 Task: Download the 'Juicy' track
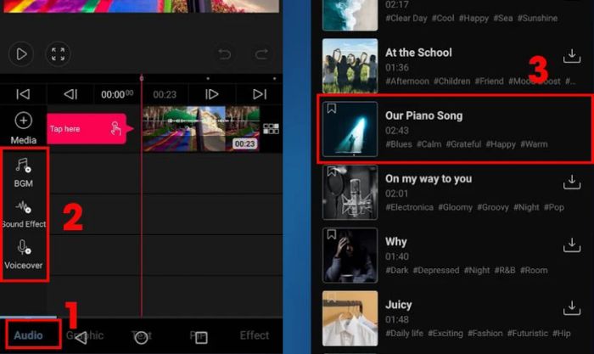click(571, 309)
